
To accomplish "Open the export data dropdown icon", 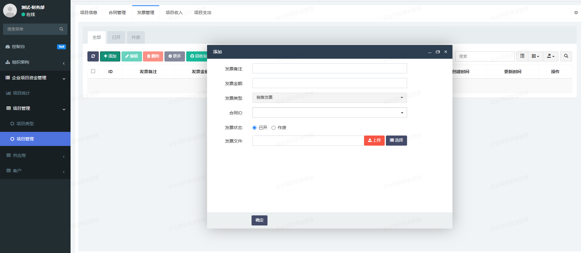I will coord(551,56).
